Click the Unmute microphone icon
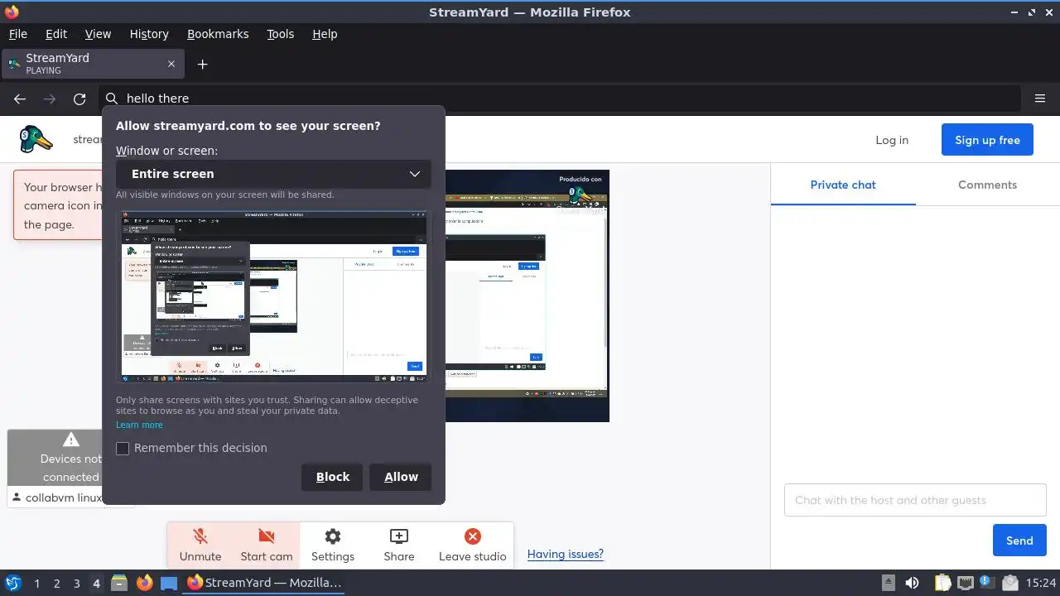The height and width of the screenshot is (596, 1060). tap(200, 536)
